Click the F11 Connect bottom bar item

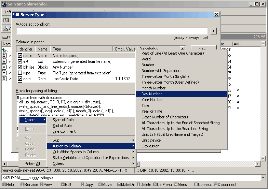point(203,185)
